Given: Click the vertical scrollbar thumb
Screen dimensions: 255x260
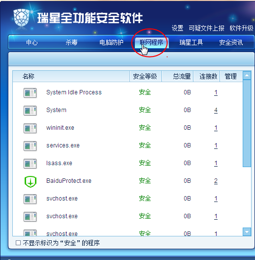Looking at the screenshot, I should [247, 123].
